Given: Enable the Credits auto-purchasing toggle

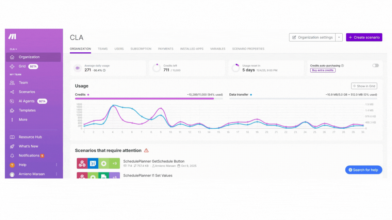Looking at the screenshot, I should 375,66.
